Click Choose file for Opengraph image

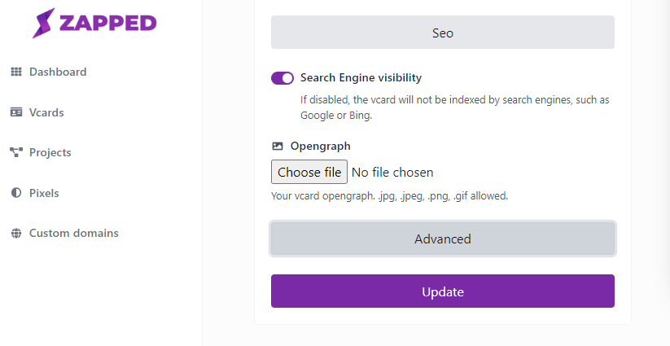309,172
